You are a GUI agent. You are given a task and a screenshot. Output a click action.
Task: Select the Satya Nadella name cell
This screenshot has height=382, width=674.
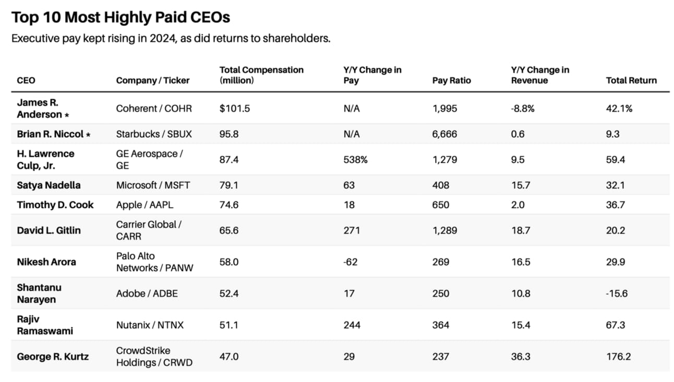coord(49,185)
